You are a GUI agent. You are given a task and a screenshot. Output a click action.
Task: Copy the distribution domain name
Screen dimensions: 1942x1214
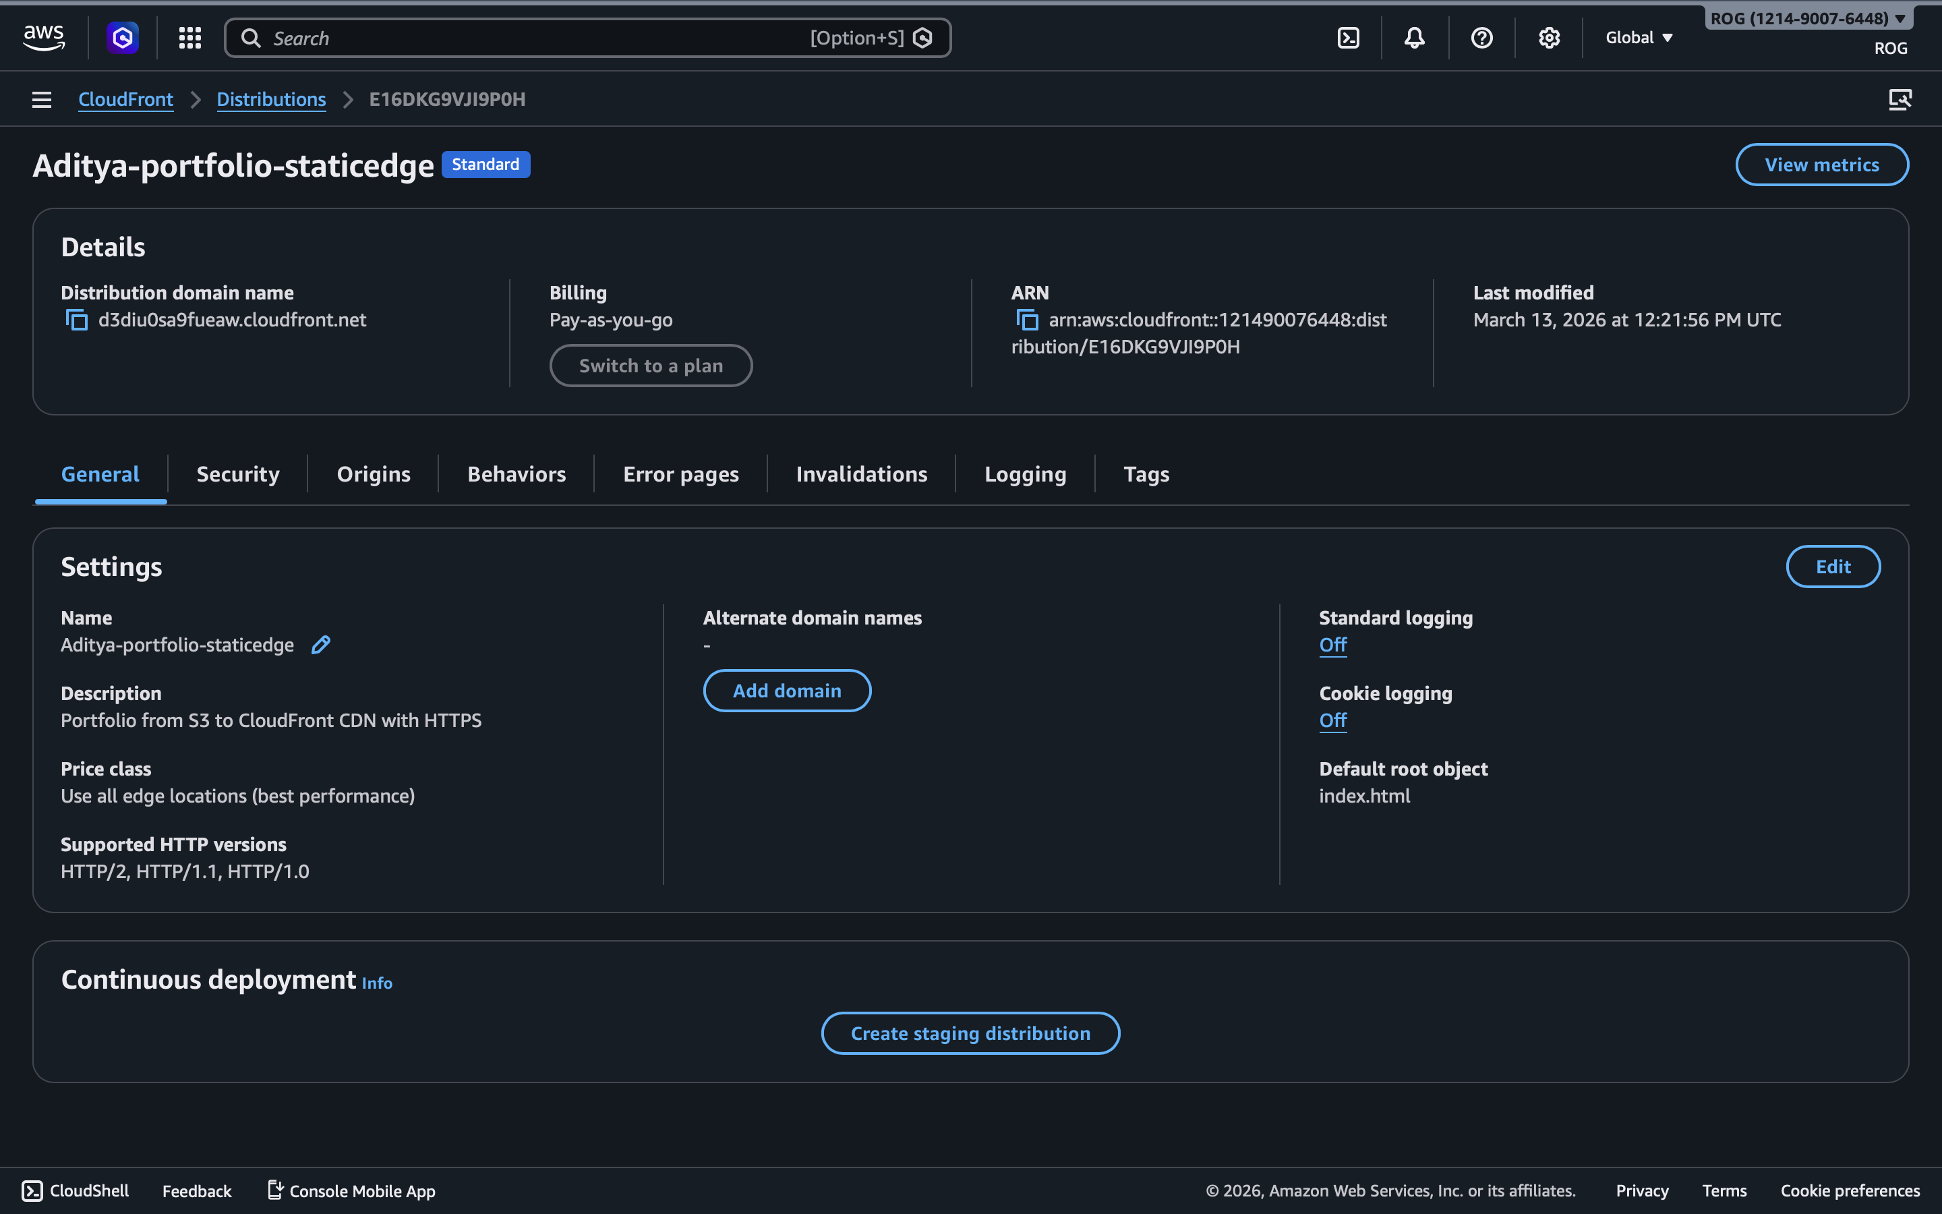[x=76, y=320]
